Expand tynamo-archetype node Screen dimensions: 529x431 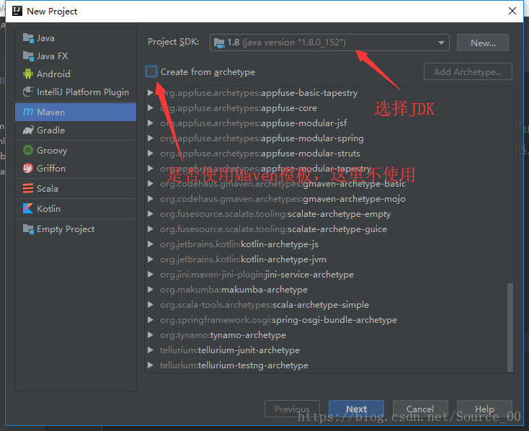coord(151,335)
